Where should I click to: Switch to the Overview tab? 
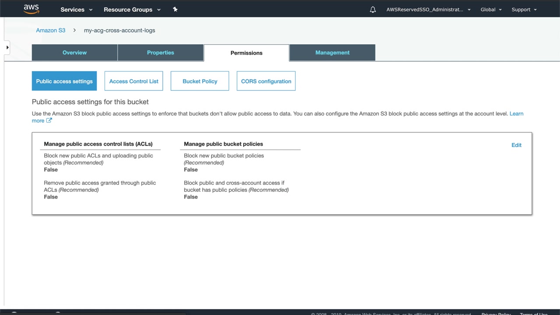click(74, 52)
